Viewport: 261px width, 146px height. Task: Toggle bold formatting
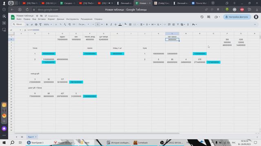point(107,24)
